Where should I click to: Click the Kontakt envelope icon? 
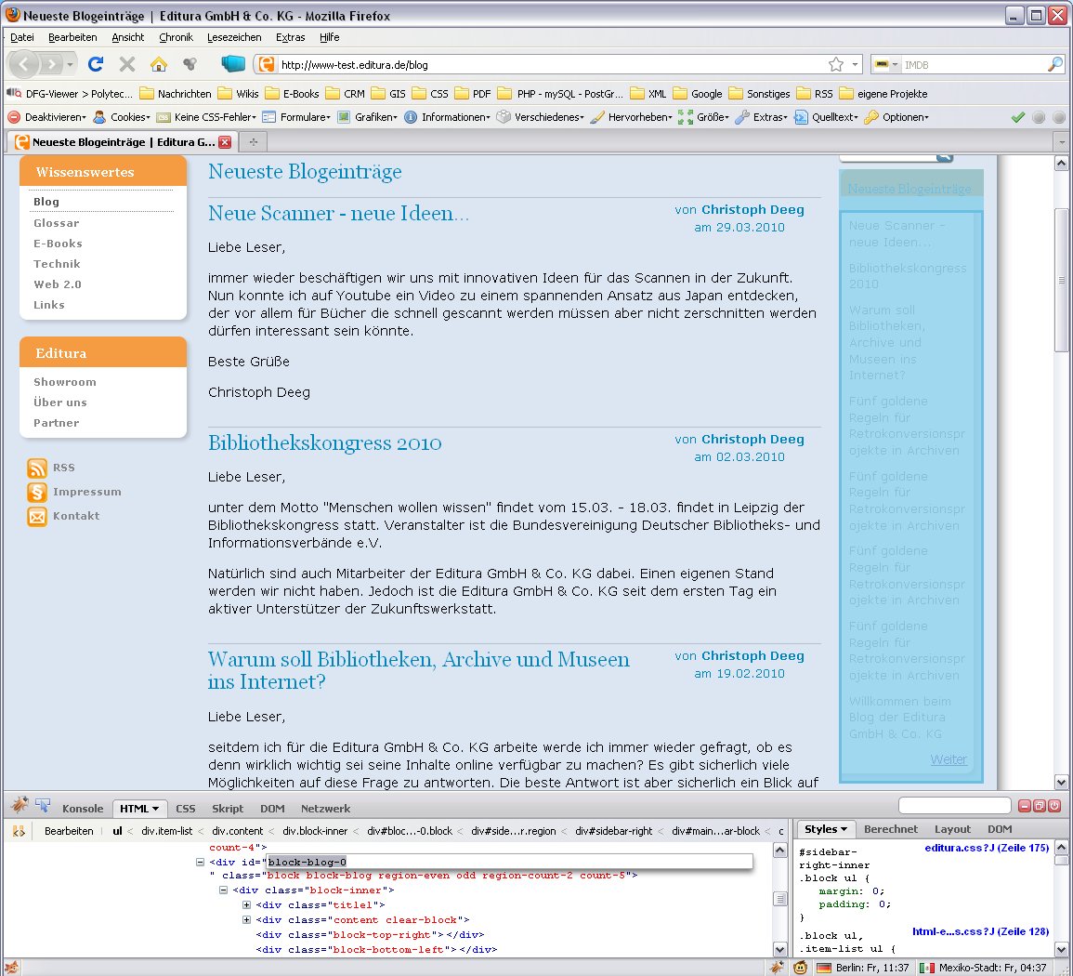(37, 517)
